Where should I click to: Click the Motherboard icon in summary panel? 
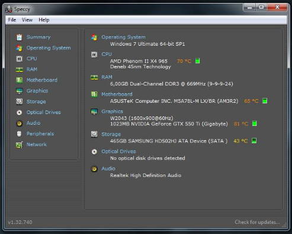[x=94, y=94]
